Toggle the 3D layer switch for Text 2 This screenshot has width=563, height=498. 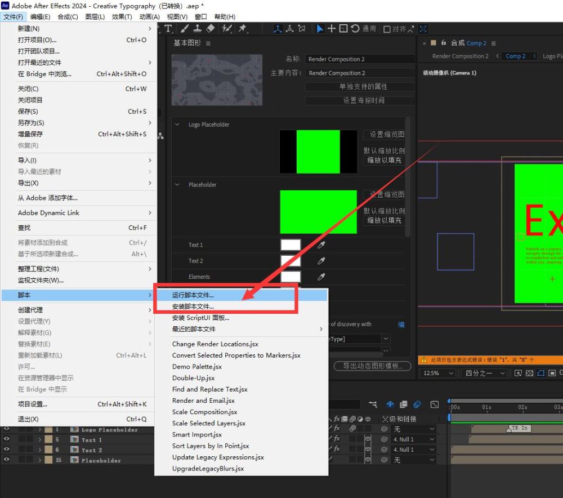[x=368, y=449]
